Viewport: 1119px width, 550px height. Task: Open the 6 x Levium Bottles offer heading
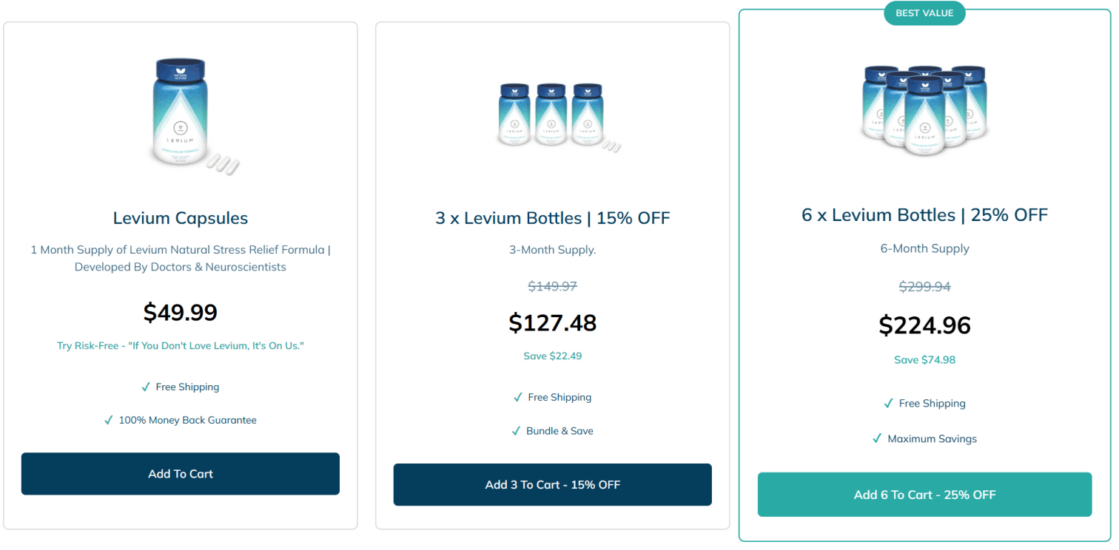[924, 214]
